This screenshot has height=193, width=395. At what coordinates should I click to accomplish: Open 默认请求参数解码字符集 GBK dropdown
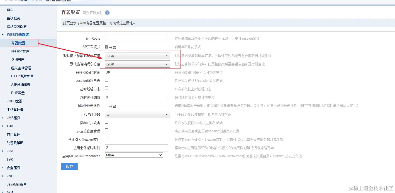click(137, 56)
